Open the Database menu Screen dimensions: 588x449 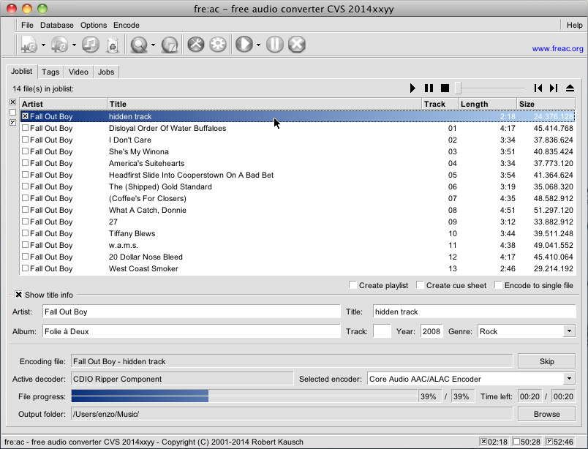click(56, 25)
